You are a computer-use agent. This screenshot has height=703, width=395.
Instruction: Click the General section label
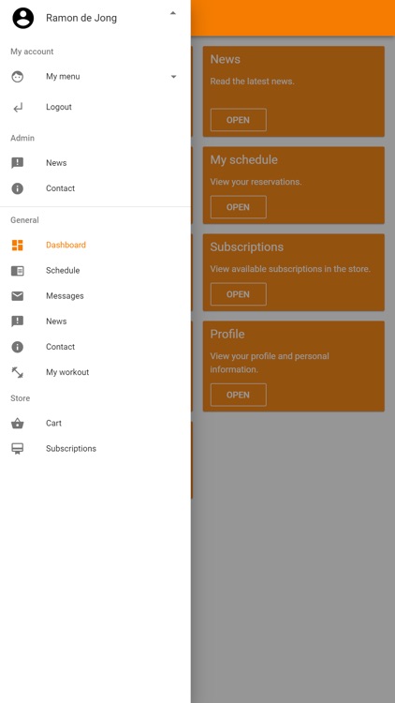tap(24, 220)
